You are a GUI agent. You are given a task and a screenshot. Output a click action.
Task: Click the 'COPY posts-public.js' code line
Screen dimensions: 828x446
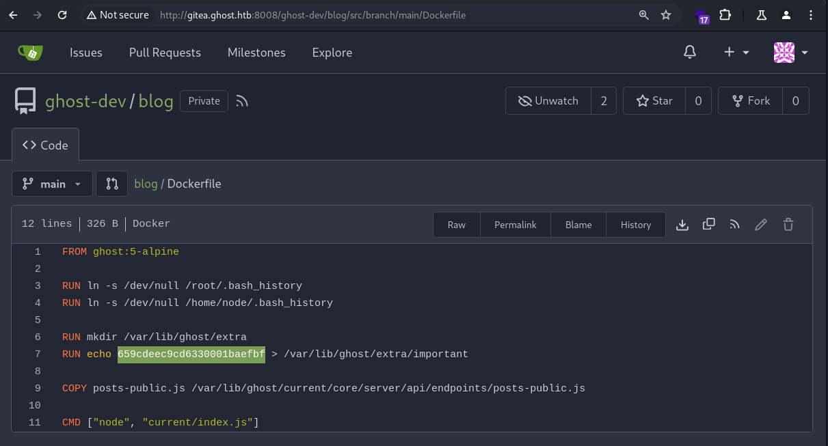tap(323, 388)
